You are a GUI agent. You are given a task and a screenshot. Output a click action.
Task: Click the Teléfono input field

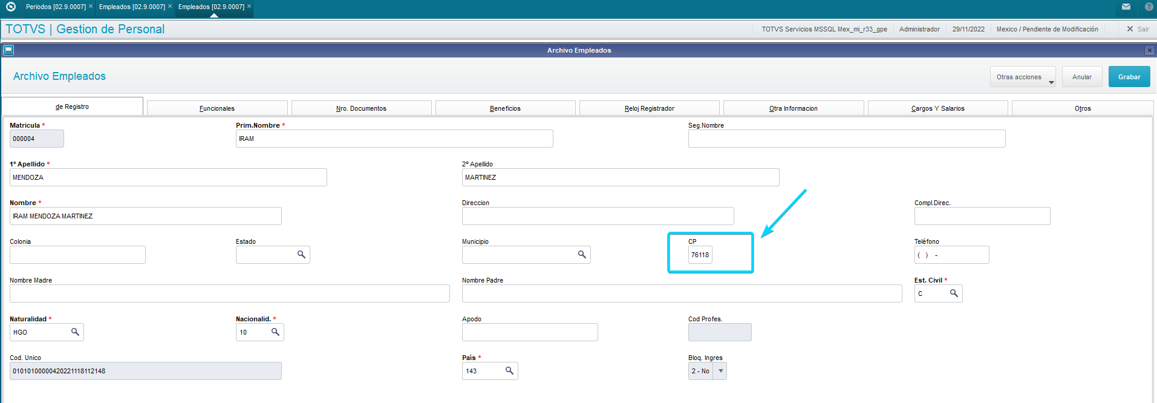952,255
